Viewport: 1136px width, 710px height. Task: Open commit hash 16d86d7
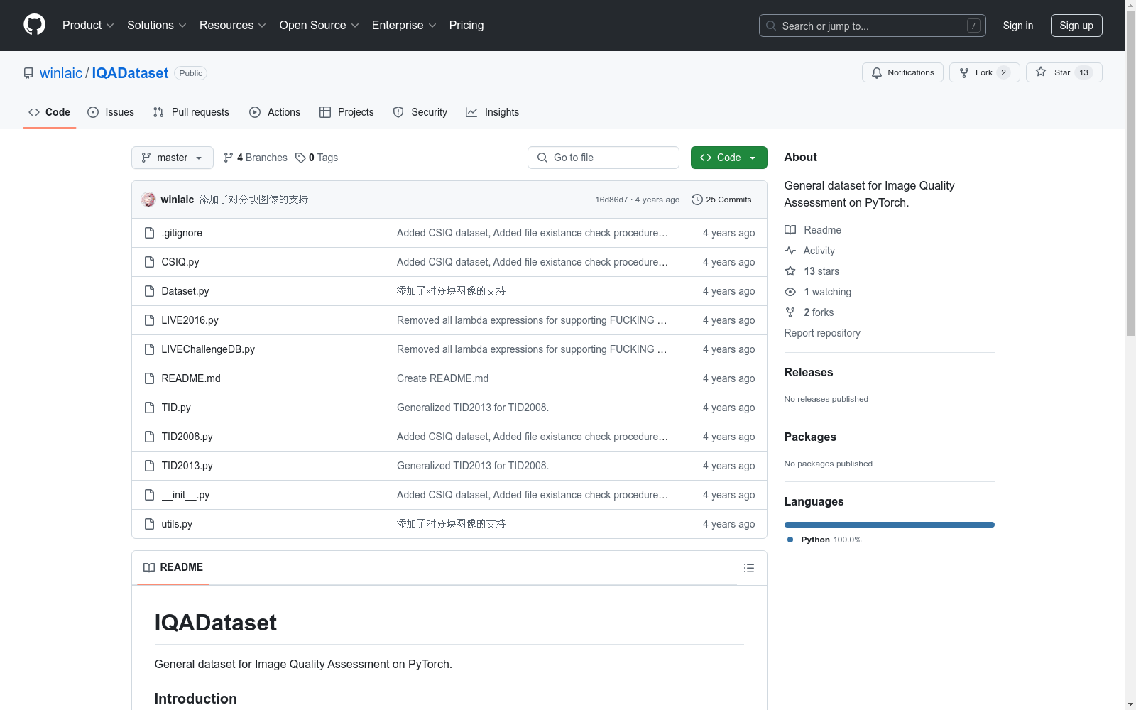point(611,200)
